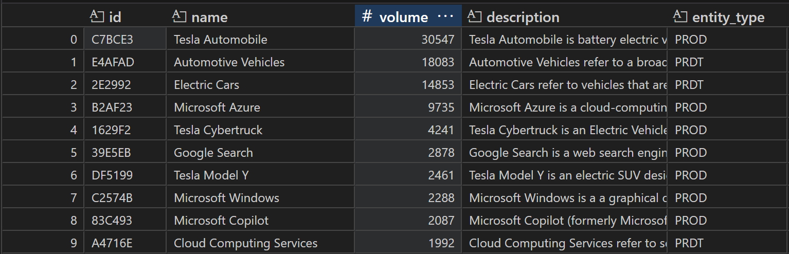The width and height of the screenshot is (789, 254).
Task: Select row index 7
Action: 43,198
